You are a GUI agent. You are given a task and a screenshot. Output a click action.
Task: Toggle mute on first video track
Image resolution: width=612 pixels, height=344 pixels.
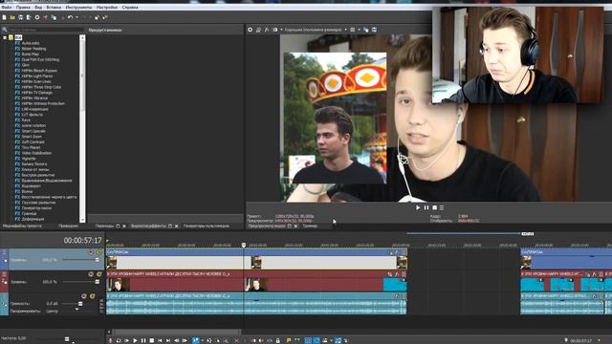click(x=91, y=252)
